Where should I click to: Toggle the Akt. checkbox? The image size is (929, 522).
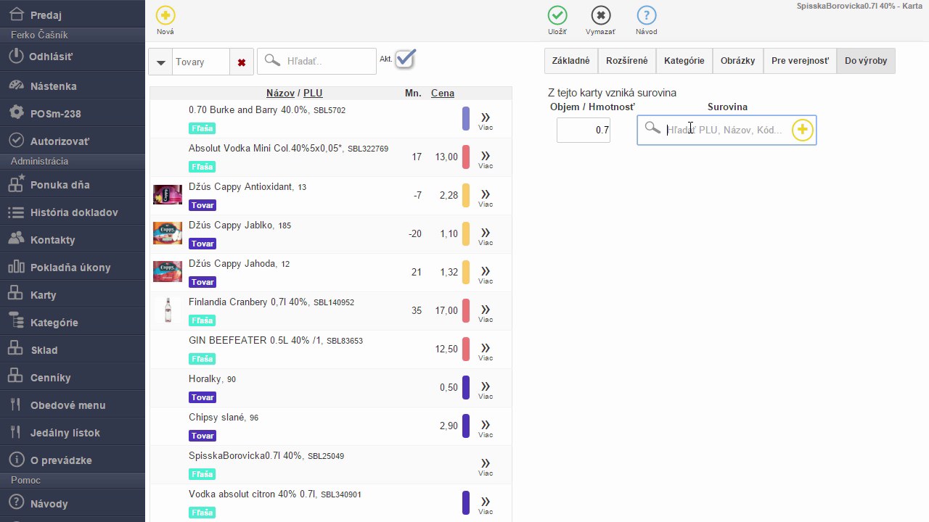point(405,59)
